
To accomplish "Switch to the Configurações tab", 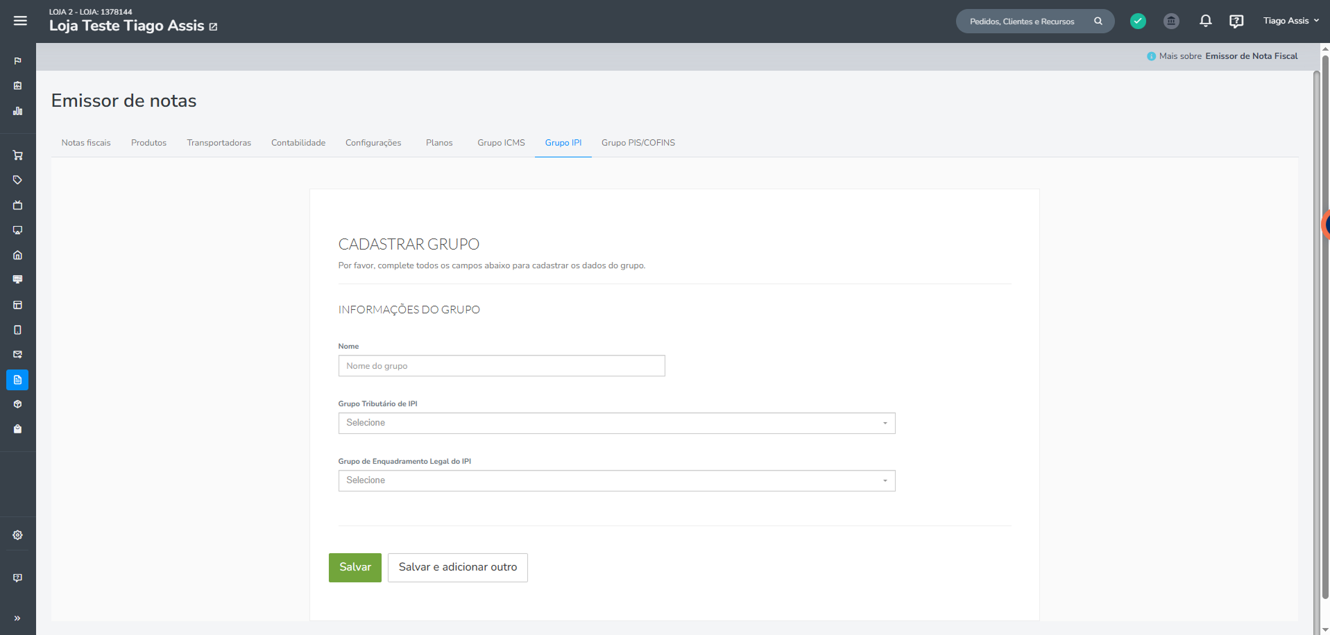I will [373, 143].
